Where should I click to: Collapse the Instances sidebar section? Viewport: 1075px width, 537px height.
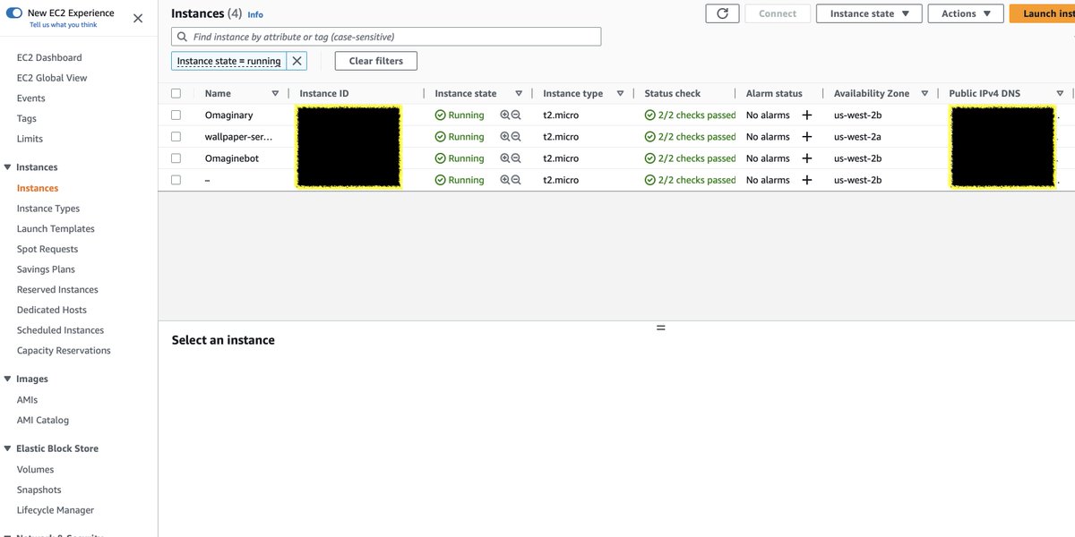[8, 167]
